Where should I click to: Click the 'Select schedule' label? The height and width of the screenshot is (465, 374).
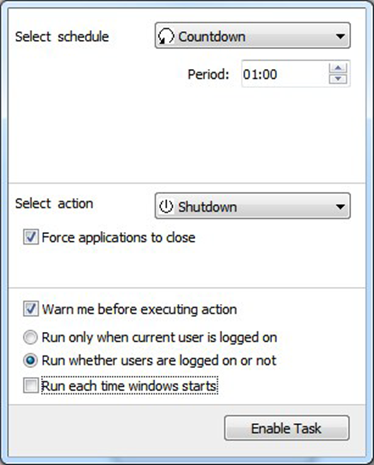[61, 37]
